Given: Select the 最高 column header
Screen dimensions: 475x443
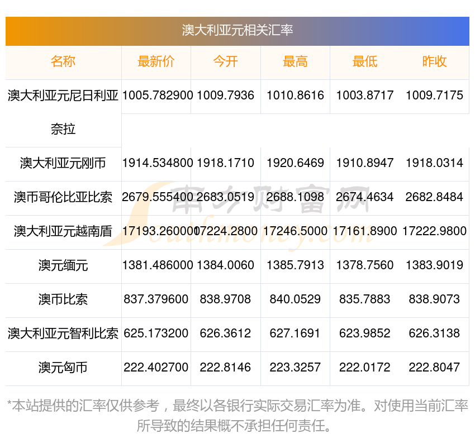Looking at the screenshot, I should point(295,61).
